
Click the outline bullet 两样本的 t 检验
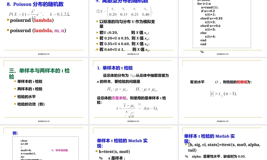click(30, 89)
